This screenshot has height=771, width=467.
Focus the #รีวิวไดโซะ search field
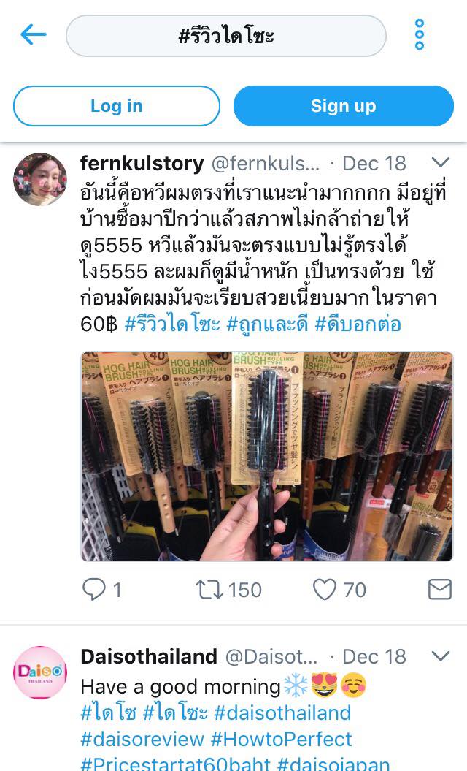pyautogui.click(x=226, y=36)
